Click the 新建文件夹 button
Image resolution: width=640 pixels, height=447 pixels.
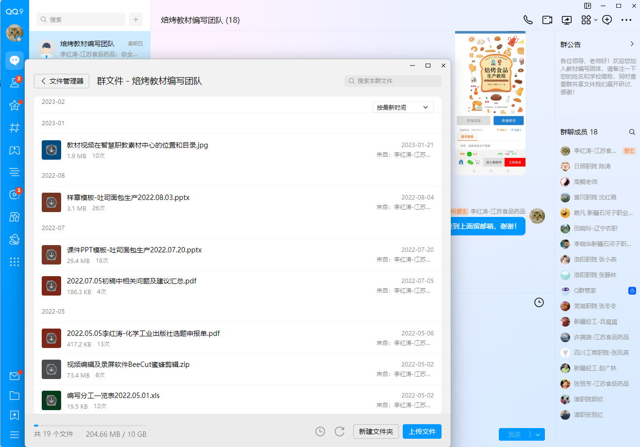(x=376, y=431)
